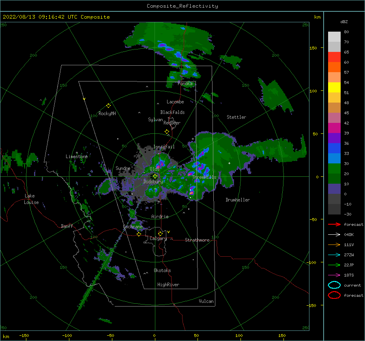Click the Limestone label
The width and height of the screenshot is (365, 341).
click(x=77, y=157)
